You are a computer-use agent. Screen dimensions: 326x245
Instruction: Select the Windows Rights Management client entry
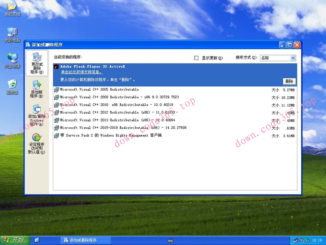pos(111,136)
